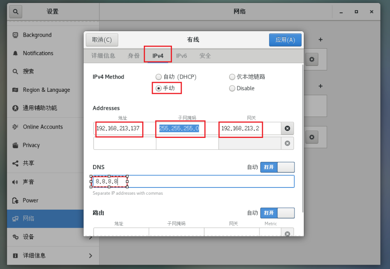Click the dialog vertical scrollbar

(303, 138)
